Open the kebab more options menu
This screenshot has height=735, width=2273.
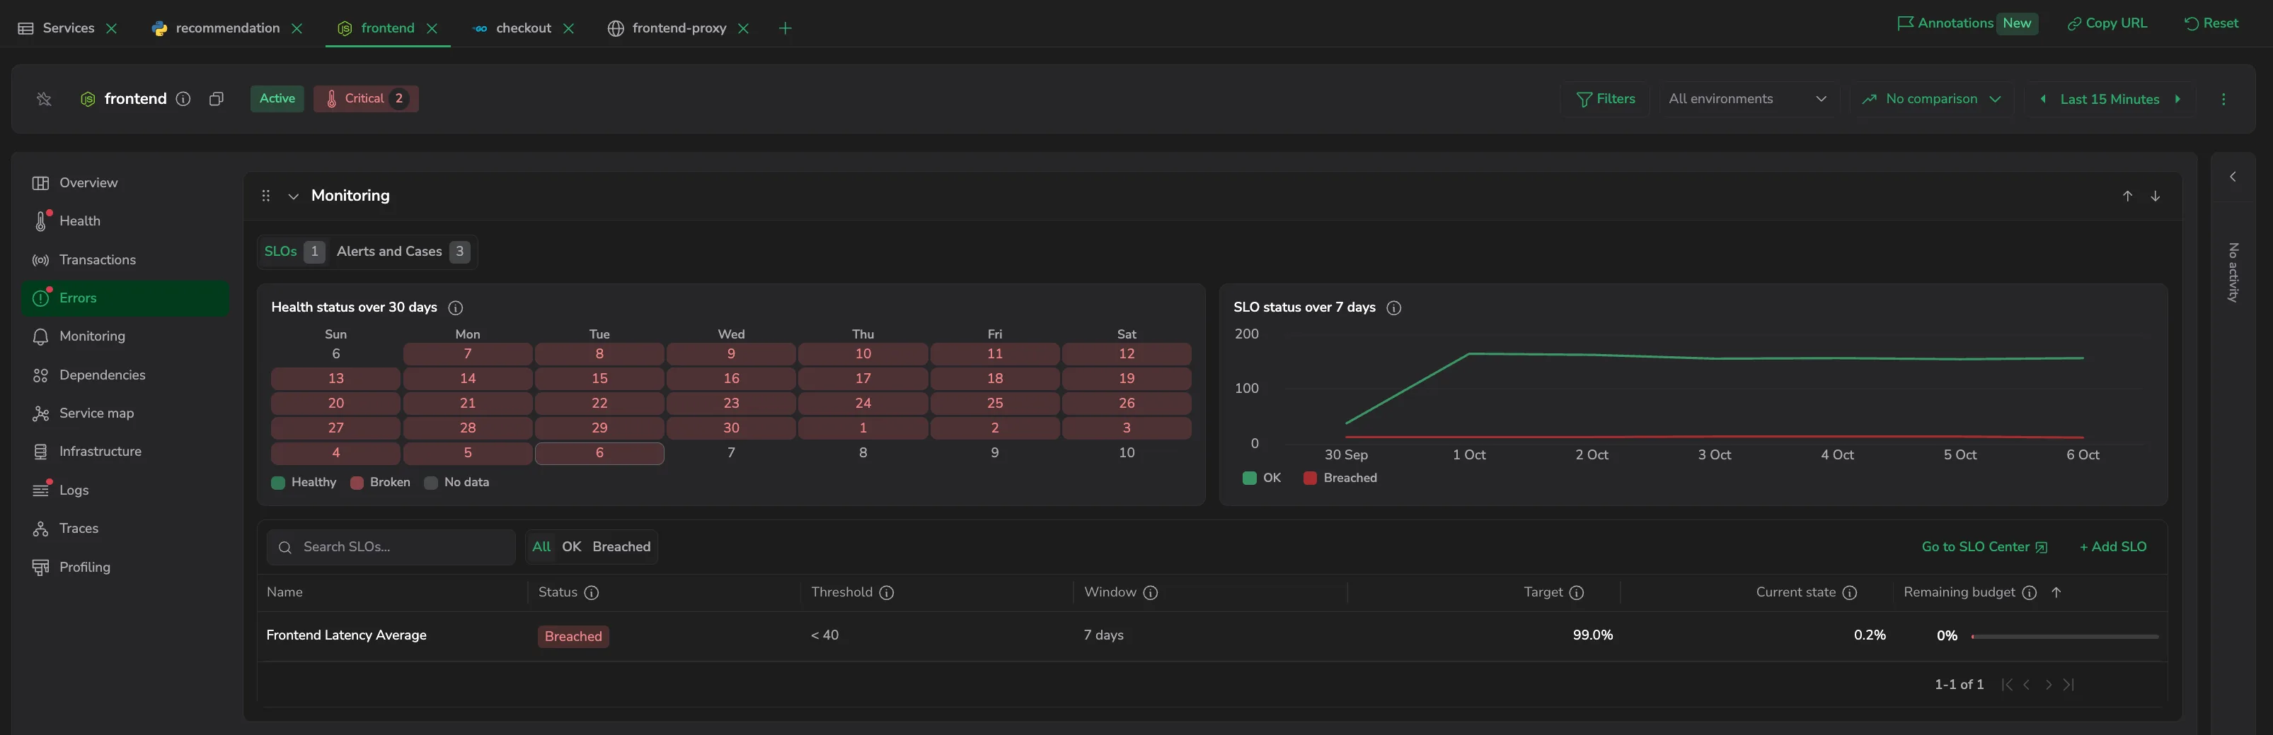point(2223,99)
